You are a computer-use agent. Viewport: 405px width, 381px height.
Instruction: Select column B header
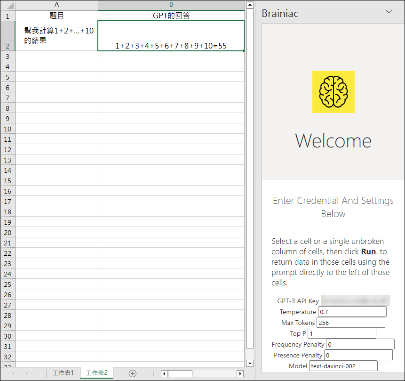coord(171,5)
